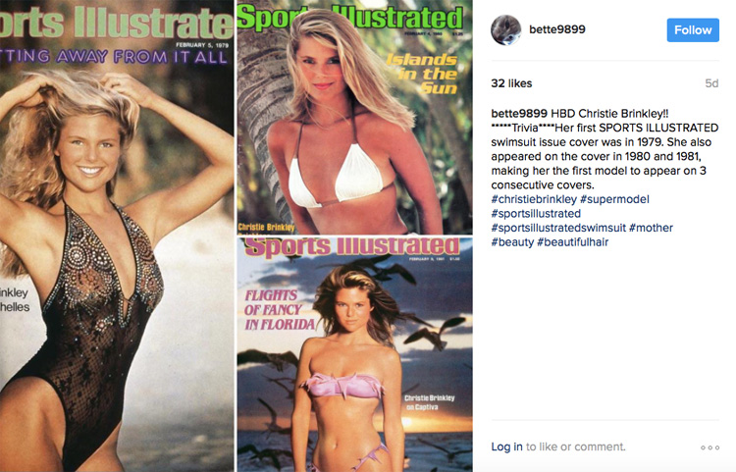Click the Islands in the Sun cover
736x472 pixels.
(354, 118)
